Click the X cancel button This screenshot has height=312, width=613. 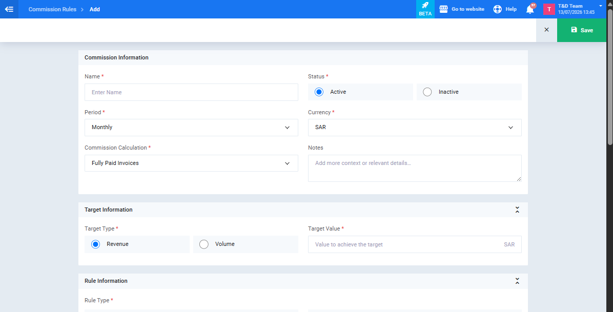(x=546, y=30)
